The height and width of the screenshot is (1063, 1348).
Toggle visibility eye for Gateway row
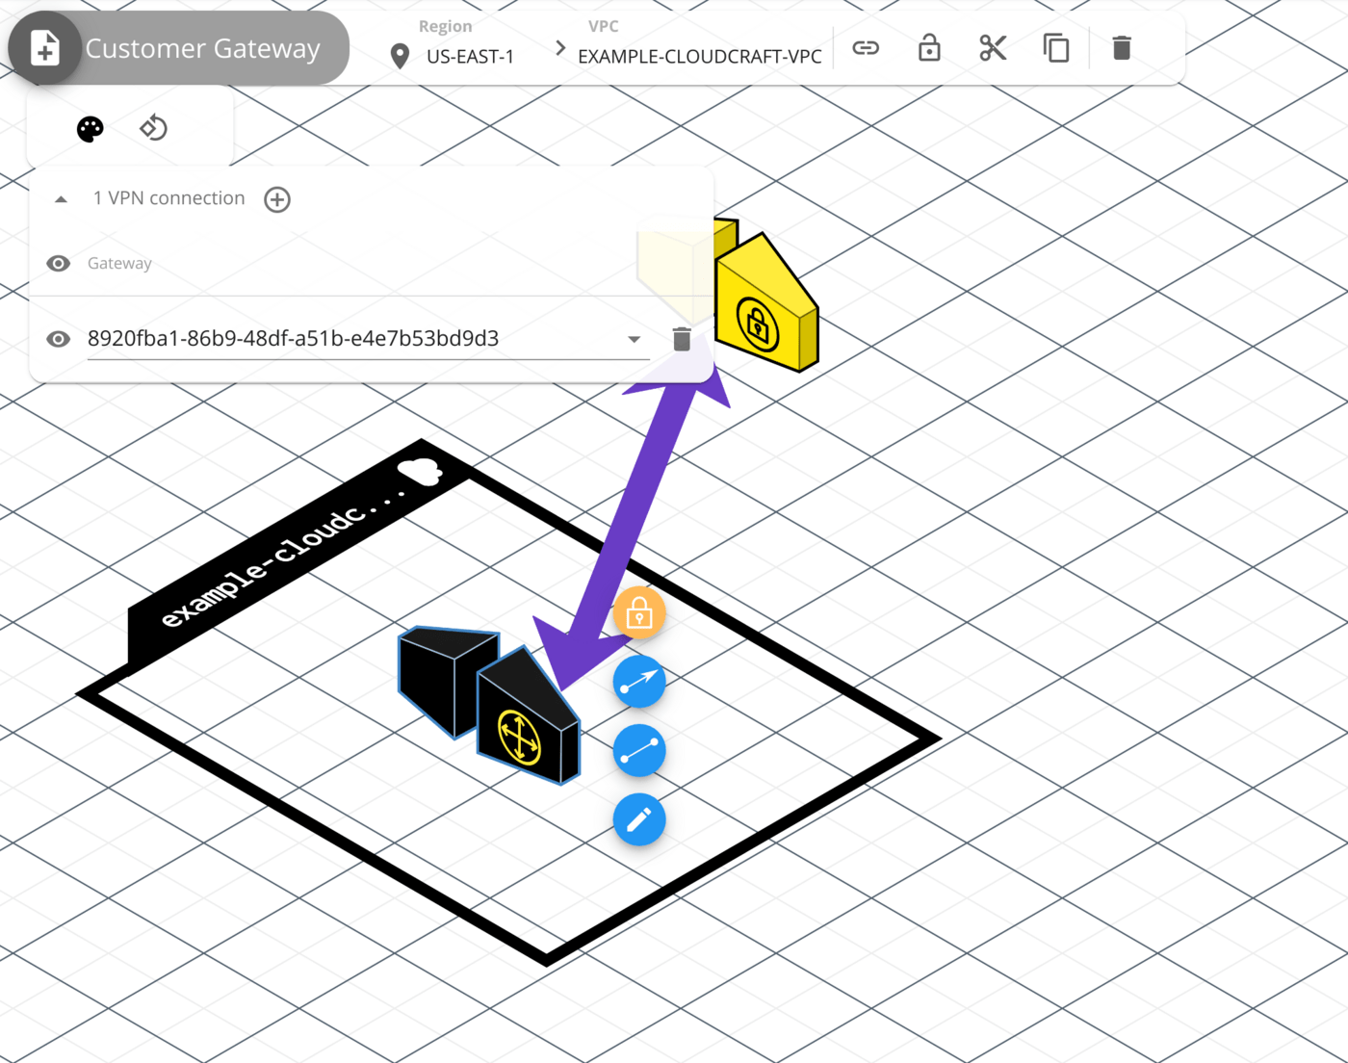(58, 263)
